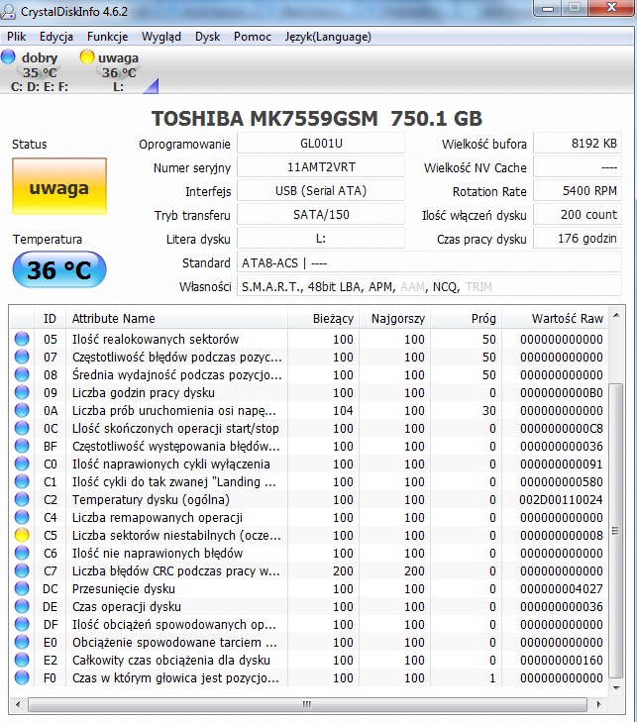
Task: Open the Pomoc menu
Action: tap(253, 37)
